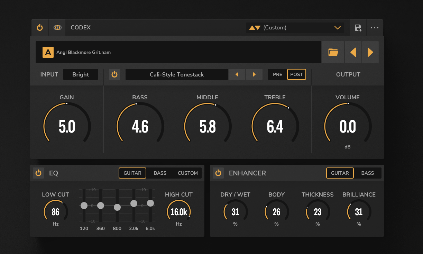The height and width of the screenshot is (254, 423).
Task: Select next tonestack with small right arrow
Action: click(254, 74)
